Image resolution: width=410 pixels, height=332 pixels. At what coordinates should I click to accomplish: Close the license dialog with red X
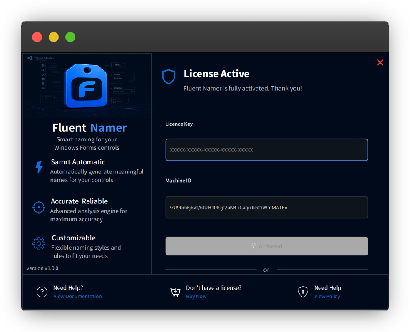click(380, 62)
